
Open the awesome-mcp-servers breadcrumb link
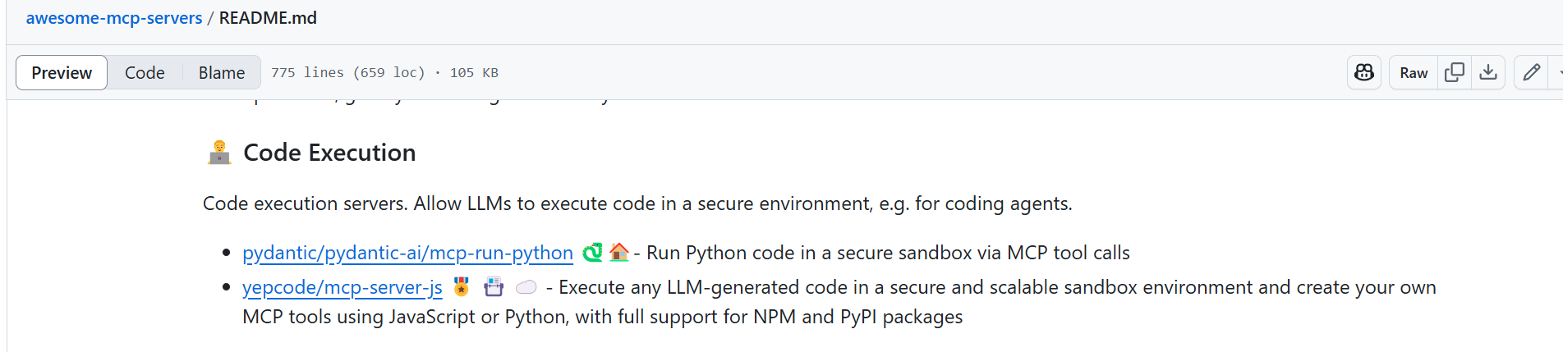pyautogui.click(x=114, y=18)
